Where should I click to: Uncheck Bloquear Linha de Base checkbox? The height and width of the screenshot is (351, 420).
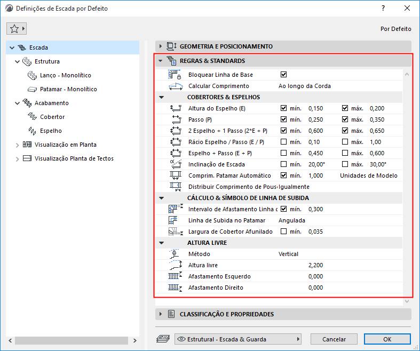283,75
